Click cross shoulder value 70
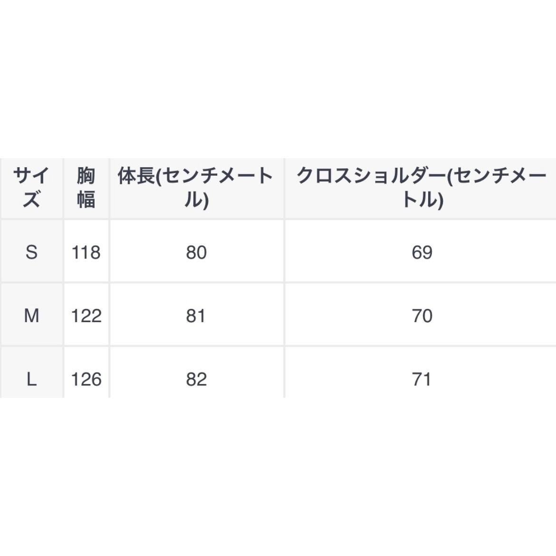Viewport: 556px width, 556px height. 422,316
